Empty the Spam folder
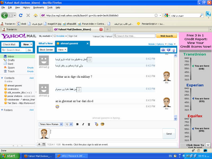 (x=30, y=68)
